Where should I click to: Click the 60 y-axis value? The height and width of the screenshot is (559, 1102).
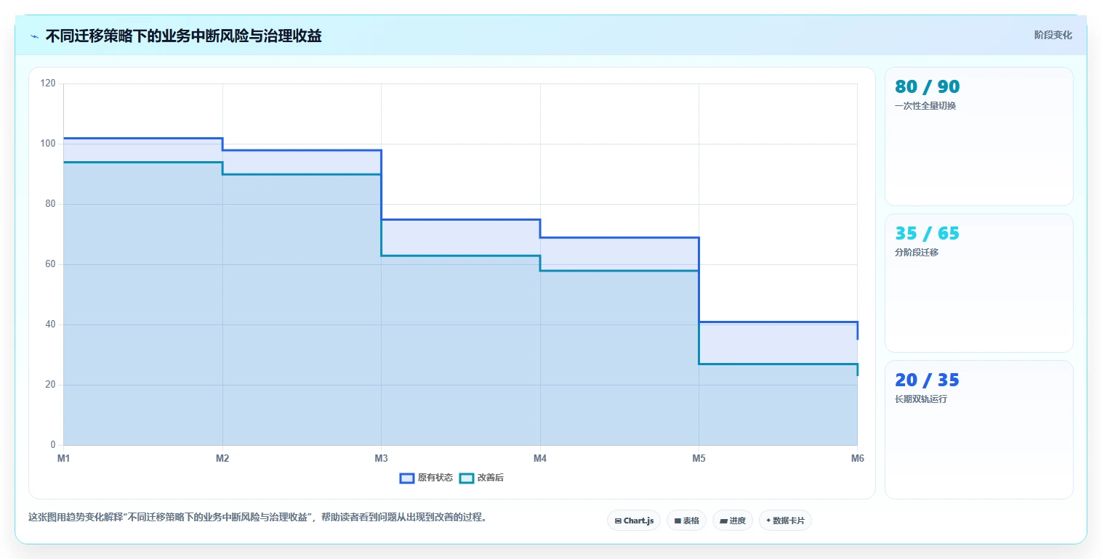point(50,264)
